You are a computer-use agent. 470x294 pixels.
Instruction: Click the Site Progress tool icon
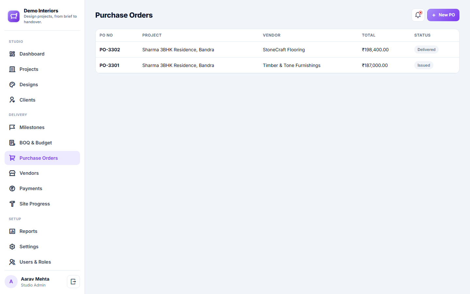tap(12, 204)
